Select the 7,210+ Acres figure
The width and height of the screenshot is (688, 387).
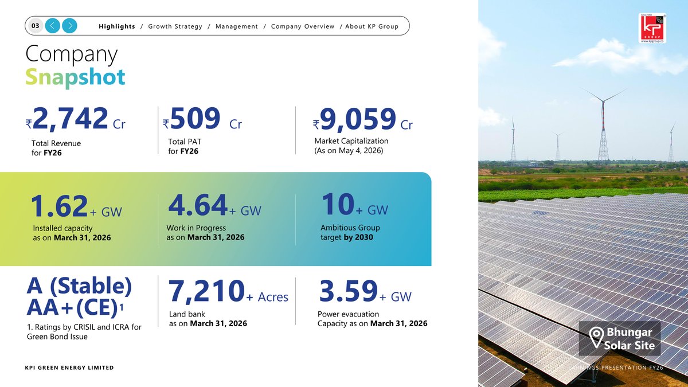tap(229, 293)
